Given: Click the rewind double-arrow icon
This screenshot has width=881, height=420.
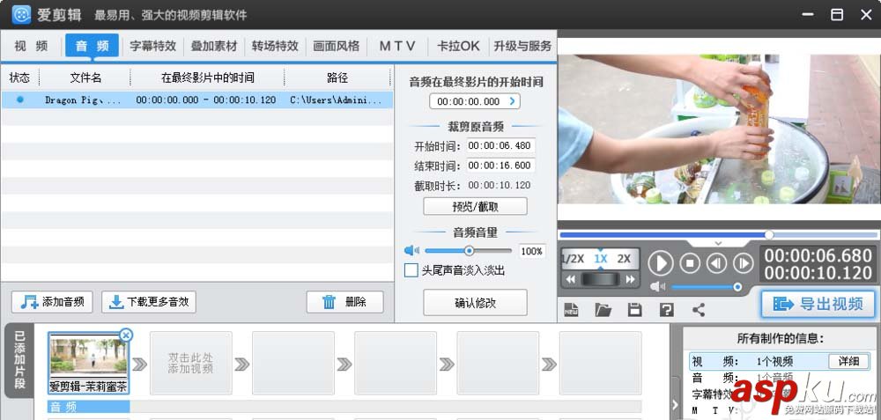Looking at the screenshot, I should [x=571, y=279].
